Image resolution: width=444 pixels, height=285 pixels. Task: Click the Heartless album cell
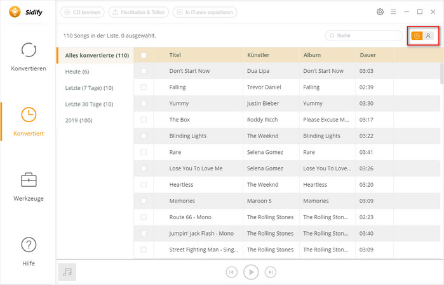click(315, 185)
